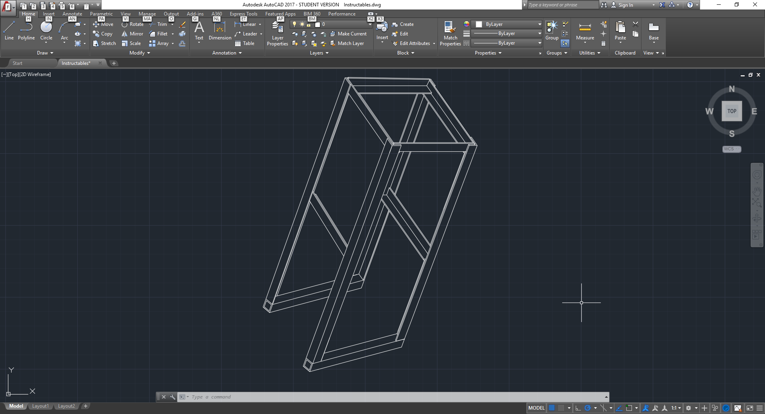
Task: Expand the Annotation panel
Action: coord(227,53)
